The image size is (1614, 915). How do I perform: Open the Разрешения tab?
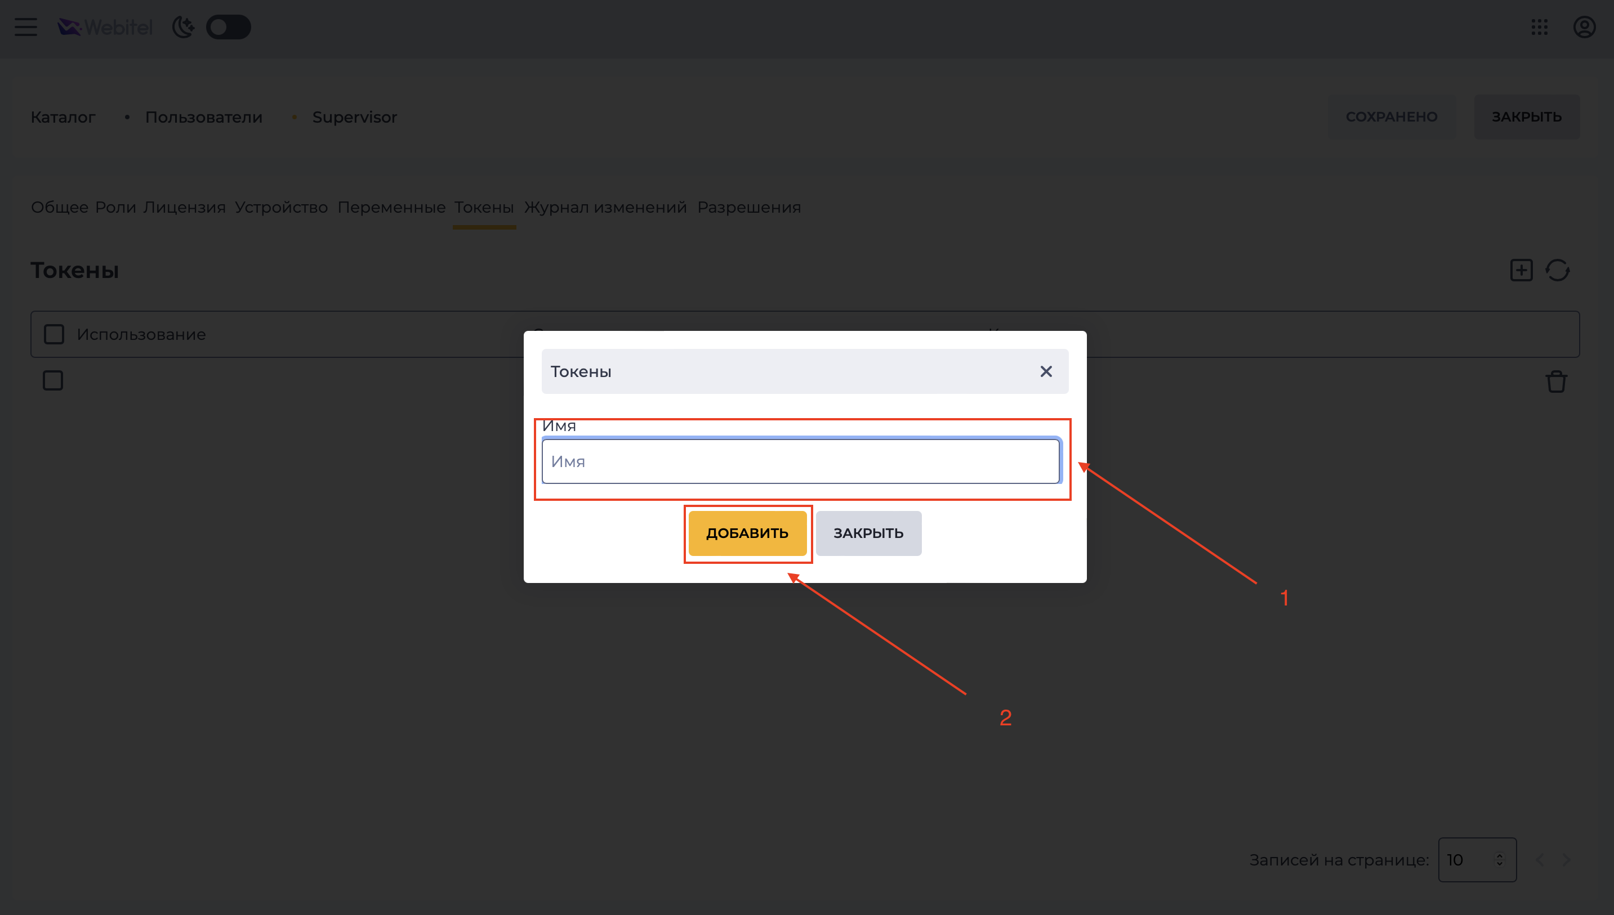click(x=749, y=208)
